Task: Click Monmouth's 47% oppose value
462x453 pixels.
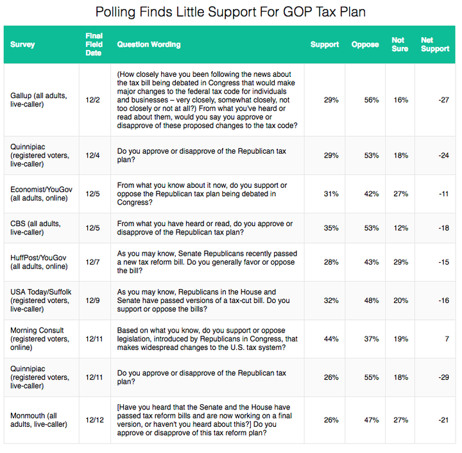Action: coord(372,420)
